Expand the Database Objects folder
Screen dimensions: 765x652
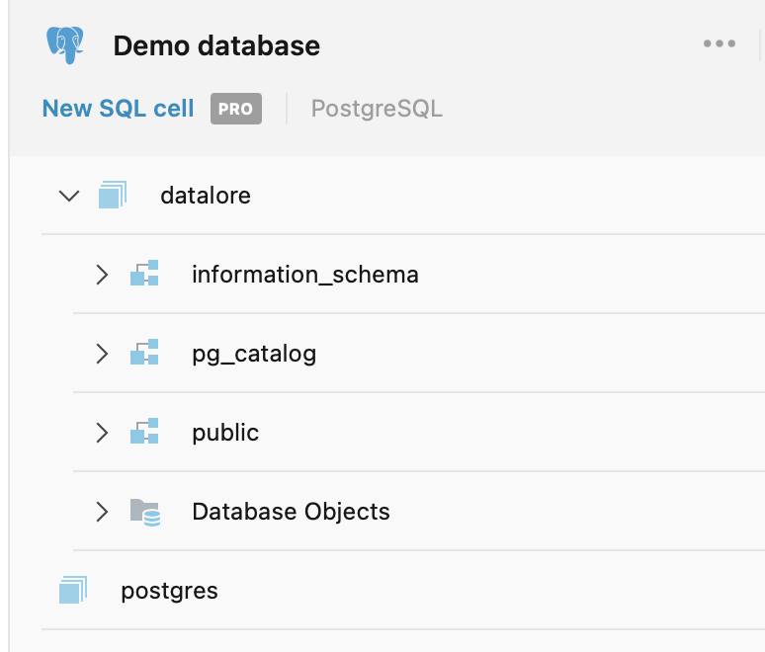(102, 512)
